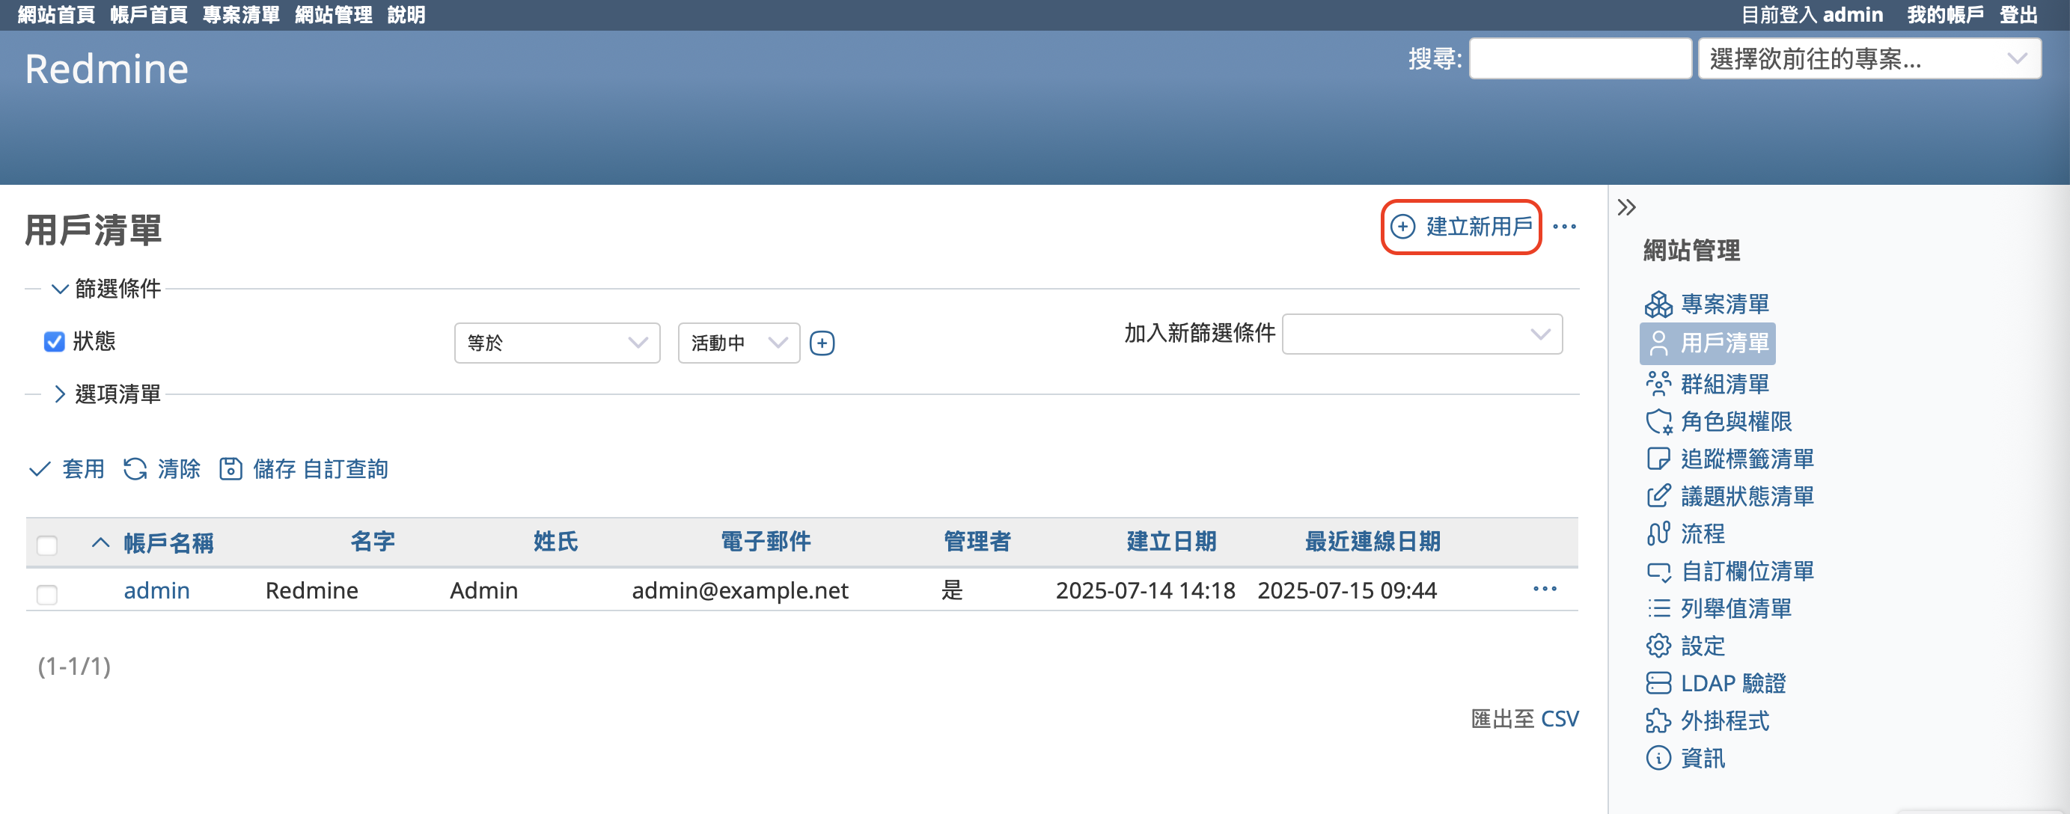Click the 搜尋 input field
The height and width of the screenshot is (814, 2070).
click(x=1580, y=58)
